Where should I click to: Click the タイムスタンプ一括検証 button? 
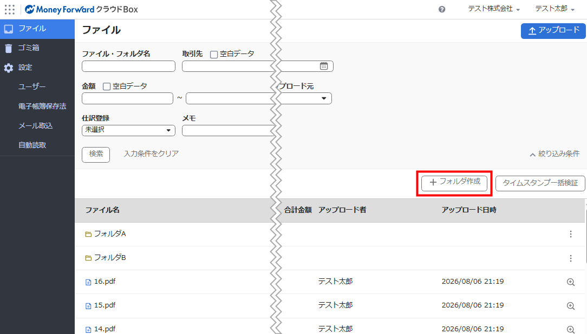tap(540, 183)
